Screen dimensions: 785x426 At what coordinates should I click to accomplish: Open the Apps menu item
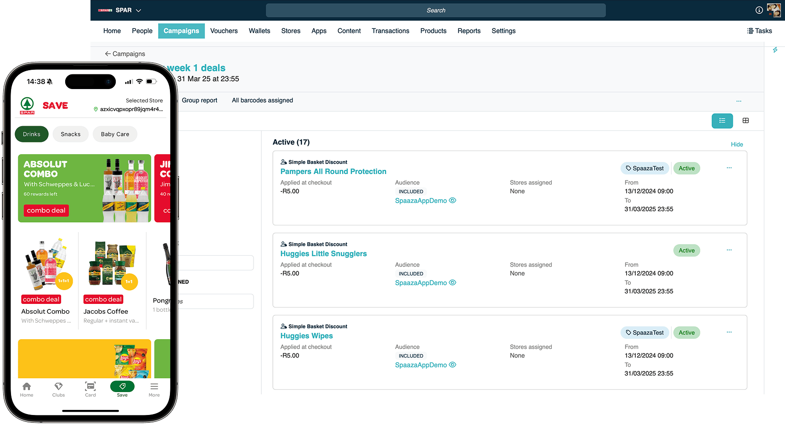pos(319,31)
